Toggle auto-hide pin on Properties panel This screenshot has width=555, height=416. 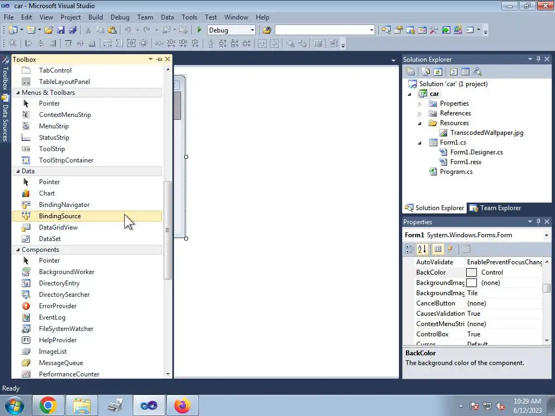(x=538, y=222)
